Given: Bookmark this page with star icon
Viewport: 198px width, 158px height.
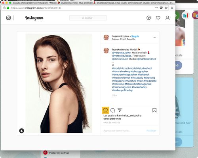Looking at the screenshot, I should (x=166, y=8).
